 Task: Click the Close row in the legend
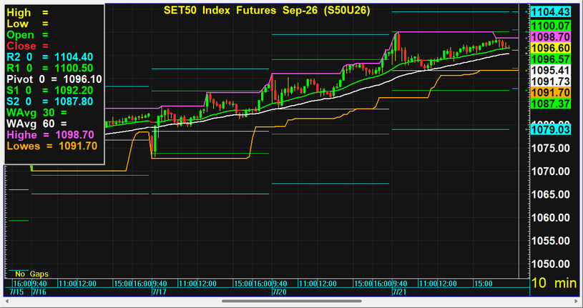coord(28,46)
